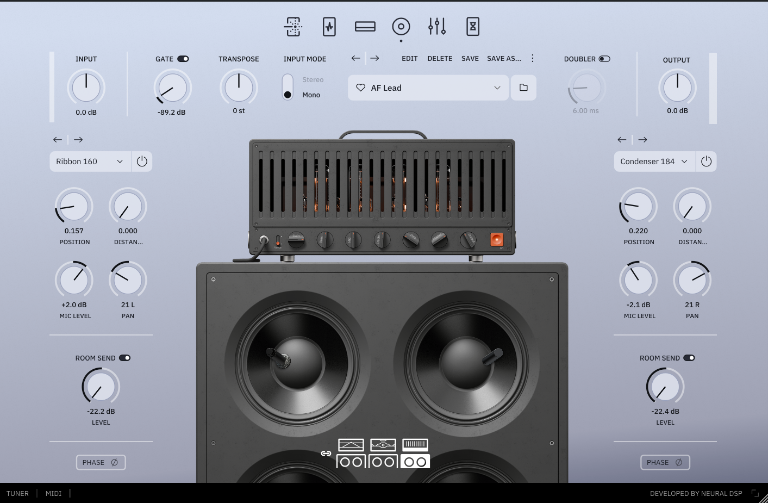Click the TRANSPOSE knob
768x503 pixels.
point(239,87)
